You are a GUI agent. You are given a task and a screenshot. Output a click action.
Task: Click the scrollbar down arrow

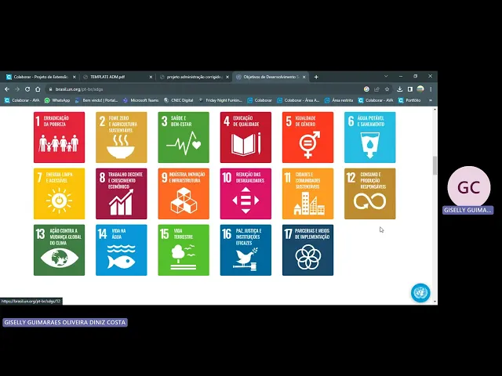435,301
